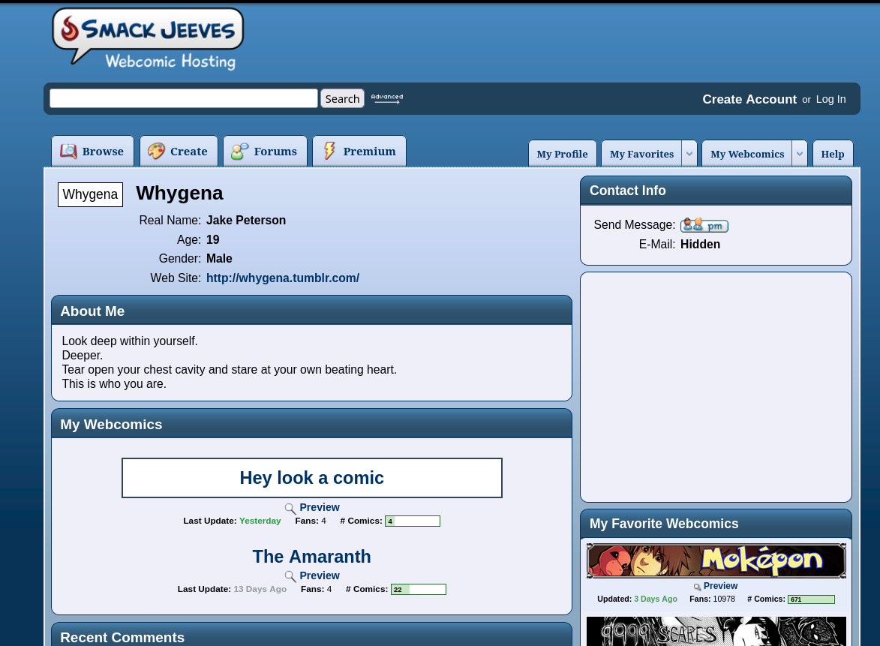This screenshot has width=880, height=646.
Task: Click Preview link under Hey look a comic
Action: pos(320,507)
